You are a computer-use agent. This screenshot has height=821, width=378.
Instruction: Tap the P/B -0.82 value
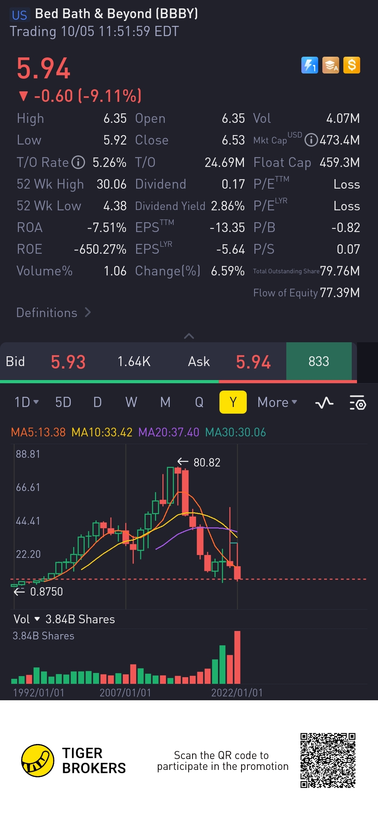346,227
